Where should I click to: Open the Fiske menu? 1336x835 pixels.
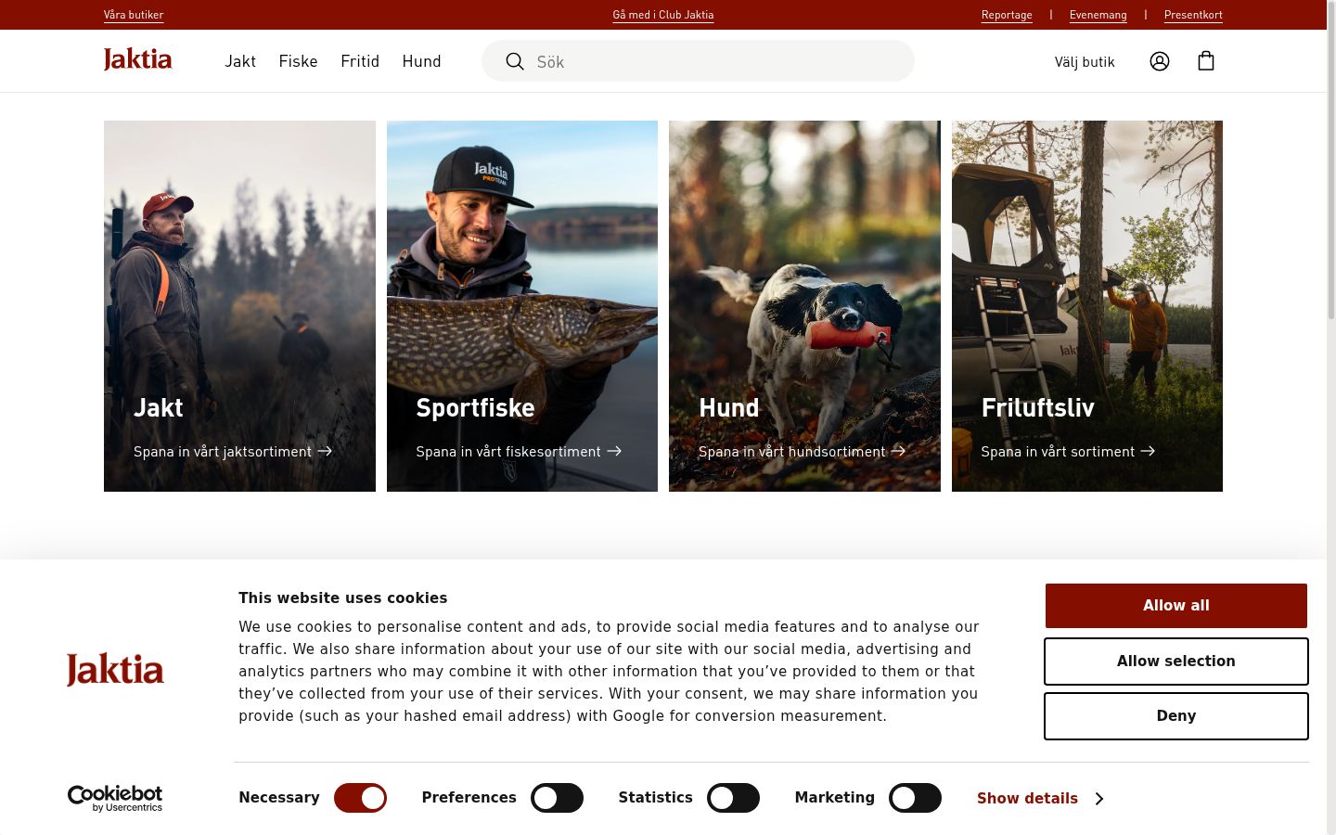pos(298,61)
